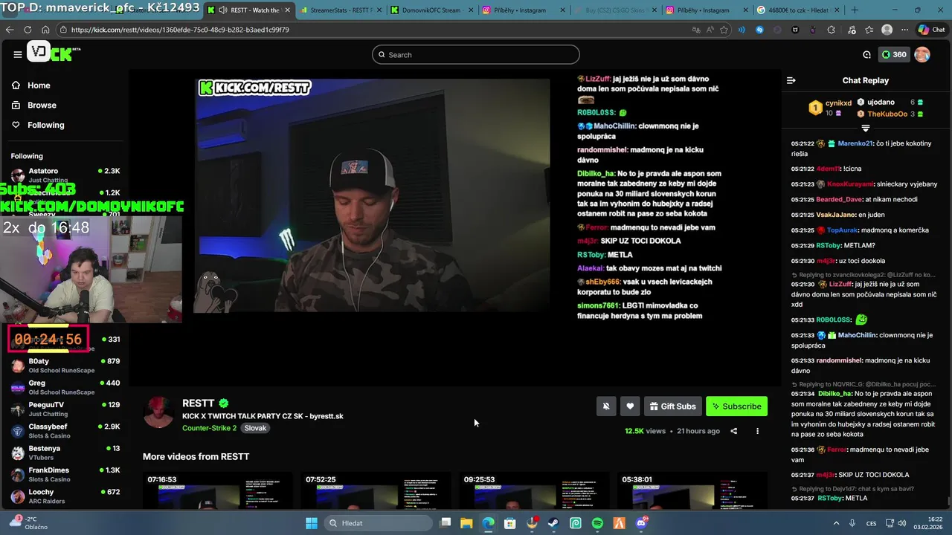Toggle the follow heart for RESTT
Viewport: 952px width, 535px height.
coord(630,406)
